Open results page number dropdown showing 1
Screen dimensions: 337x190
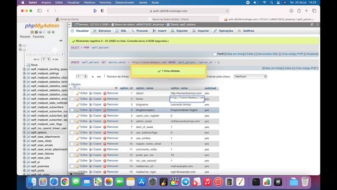coord(82,77)
